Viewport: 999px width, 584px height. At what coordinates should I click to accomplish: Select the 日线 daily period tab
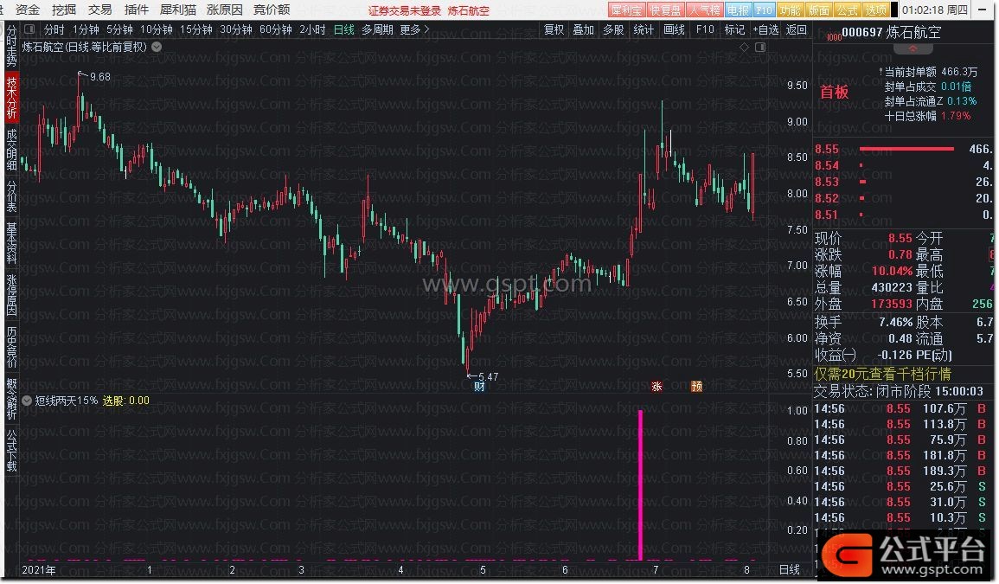click(343, 29)
